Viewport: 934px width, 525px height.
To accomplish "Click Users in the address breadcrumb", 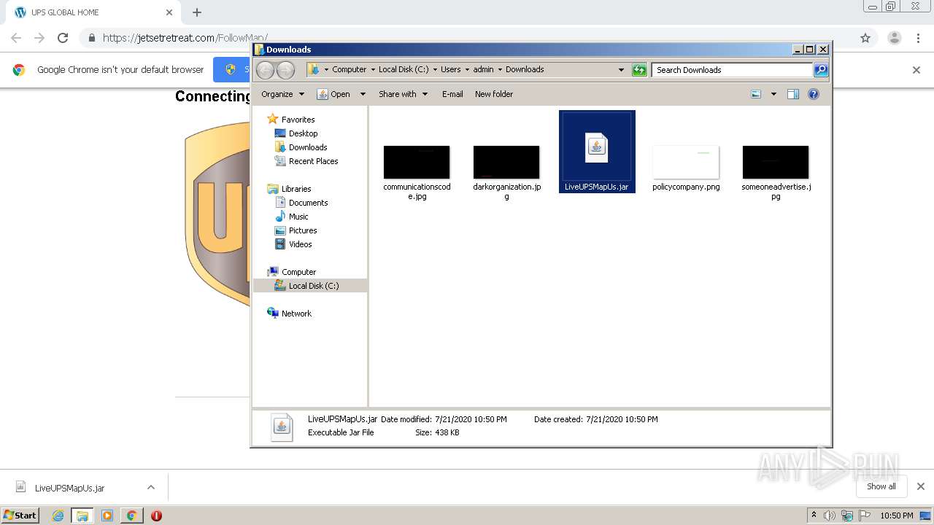I will point(450,69).
